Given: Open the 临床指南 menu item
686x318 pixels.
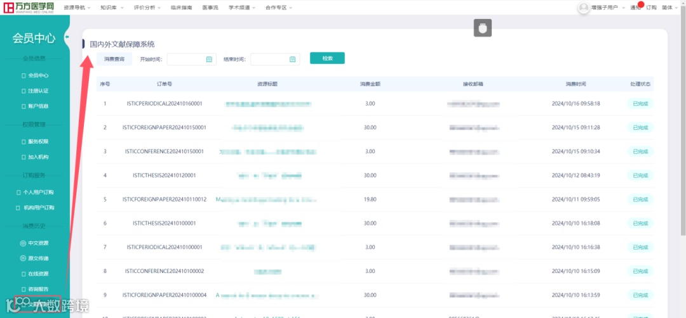Looking at the screenshot, I should point(181,8).
